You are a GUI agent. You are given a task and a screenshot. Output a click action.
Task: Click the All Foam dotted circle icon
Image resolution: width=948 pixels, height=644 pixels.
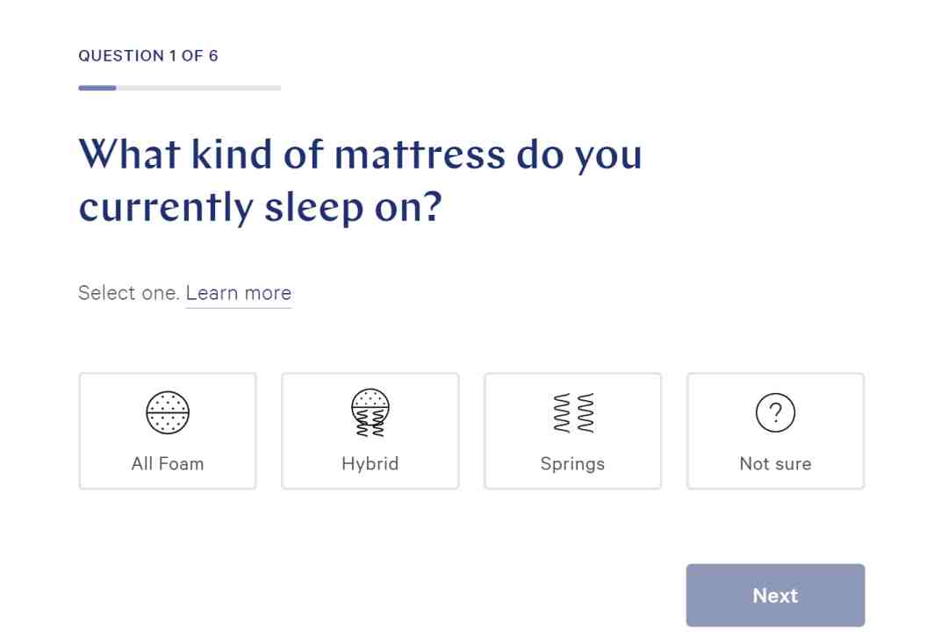168,412
